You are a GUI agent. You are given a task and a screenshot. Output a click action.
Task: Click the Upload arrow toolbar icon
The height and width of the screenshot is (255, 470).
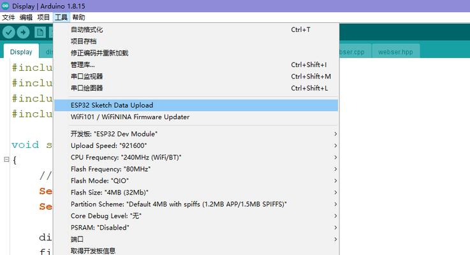pyautogui.click(x=23, y=33)
